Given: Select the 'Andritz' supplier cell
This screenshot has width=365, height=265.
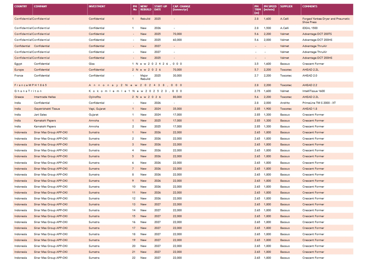Looking at the screenshot, I should click(285, 103).
